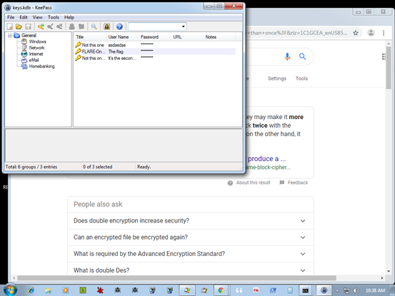This screenshot has height=296, width=395.
Task: Click the Save database floppy icon
Action: click(28, 26)
